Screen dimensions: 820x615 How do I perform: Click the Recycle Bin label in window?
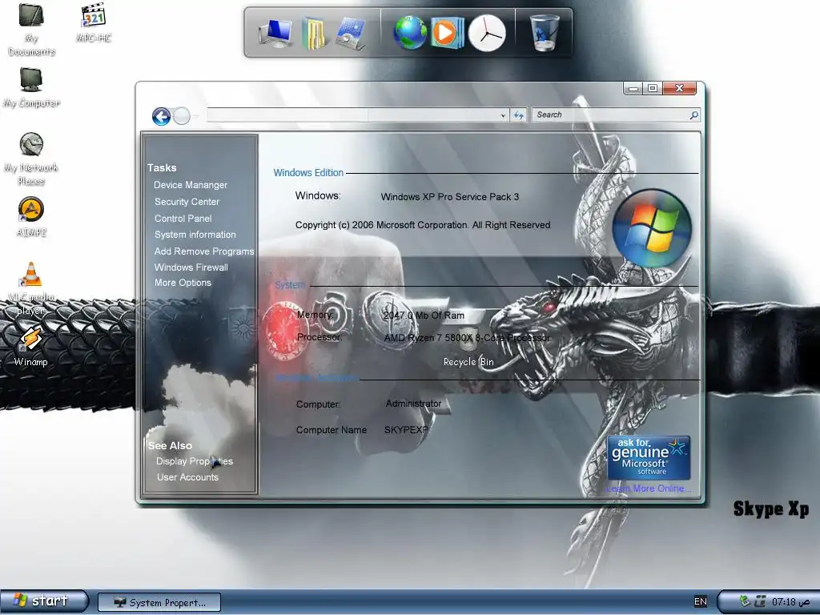pyautogui.click(x=468, y=362)
